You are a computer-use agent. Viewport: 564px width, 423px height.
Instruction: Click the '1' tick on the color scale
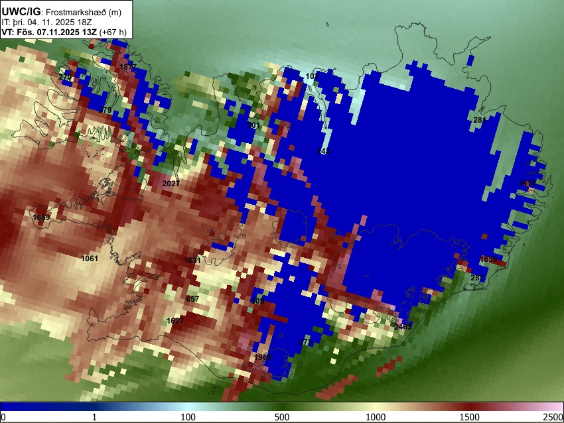(x=94, y=417)
